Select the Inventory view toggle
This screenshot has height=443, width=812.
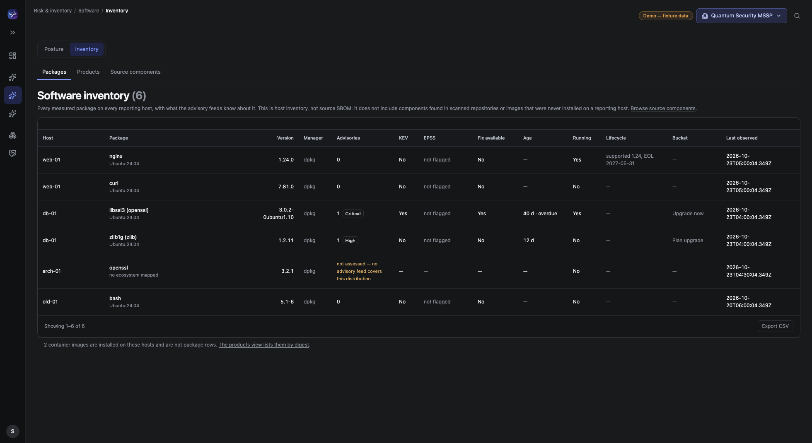click(x=87, y=49)
